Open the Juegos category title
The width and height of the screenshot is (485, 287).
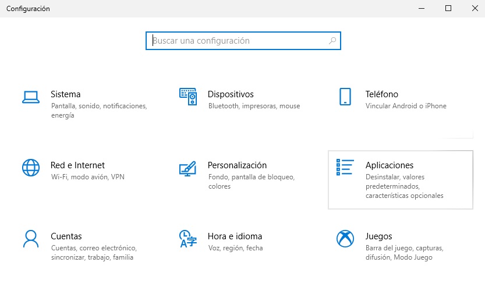tap(378, 236)
